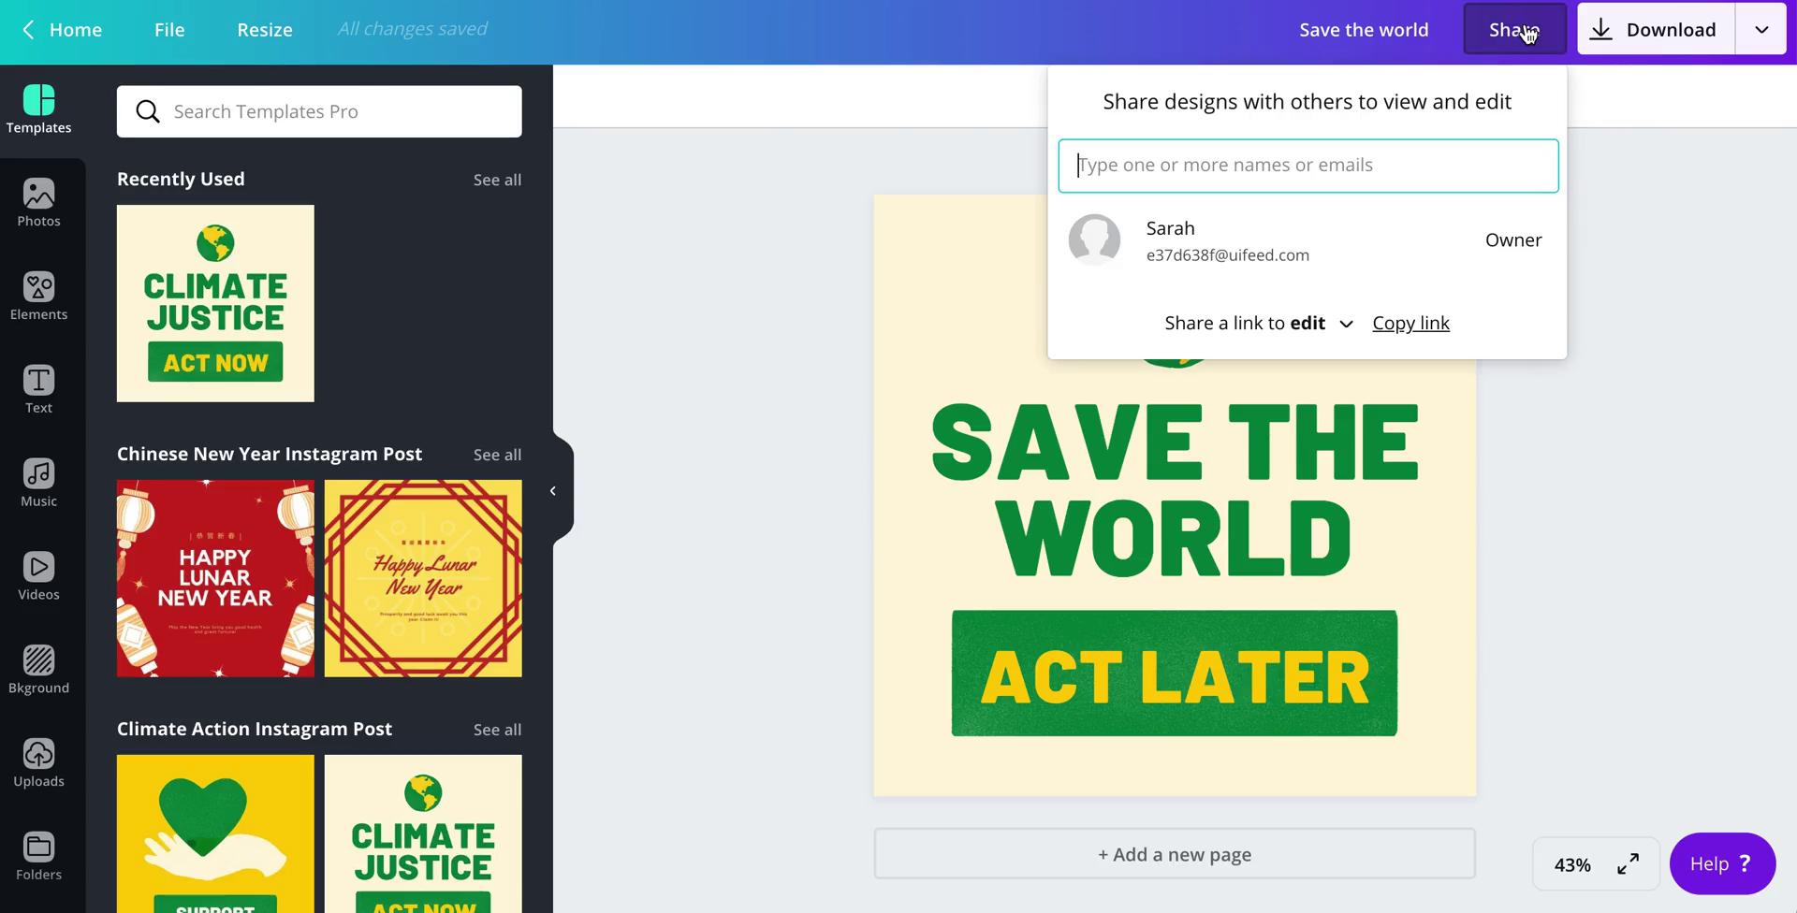1797x913 pixels.
Task: Open the Uploads sidebar panel
Action: (38, 765)
